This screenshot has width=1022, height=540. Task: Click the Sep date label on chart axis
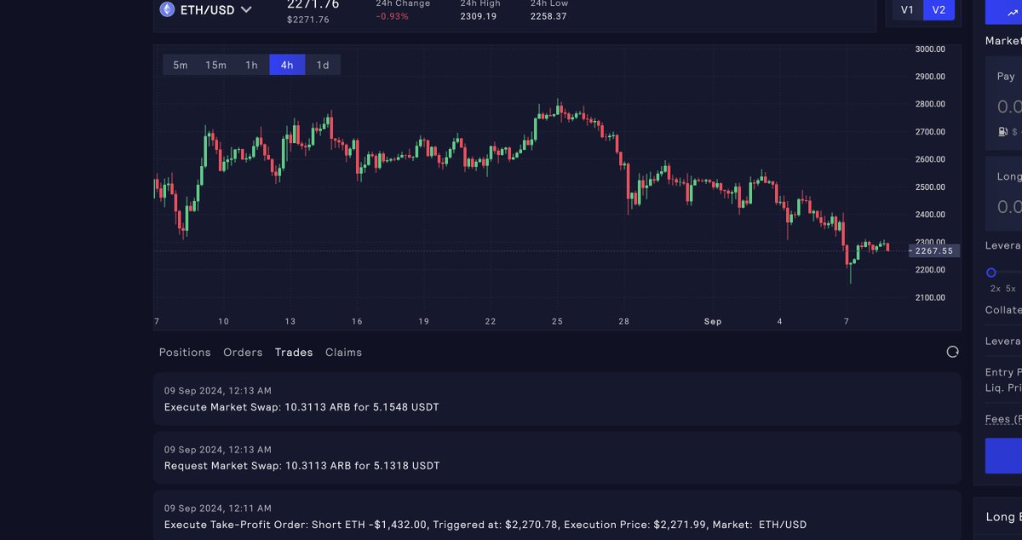[x=713, y=321]
